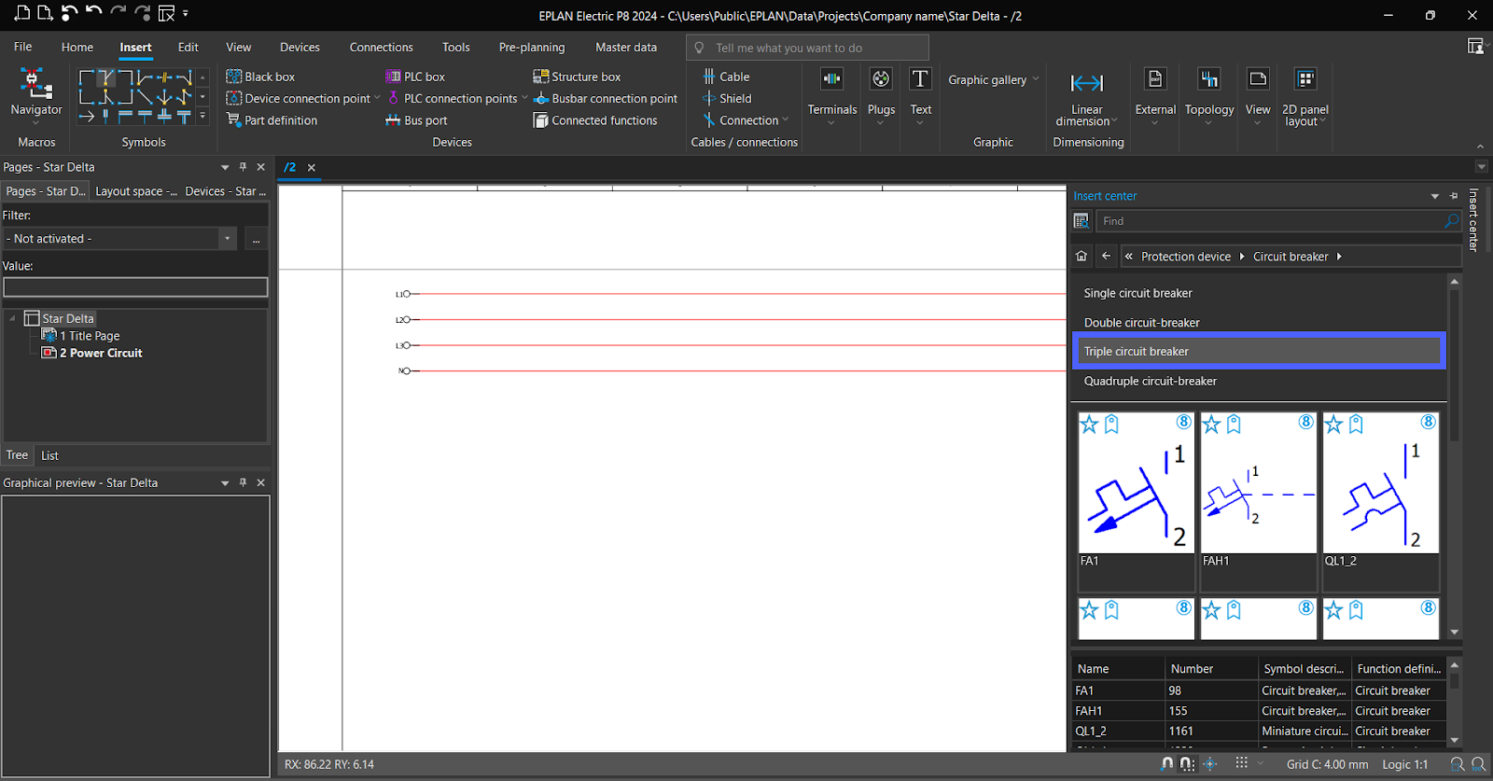1493x781 pixels.
Task: Click in the Insert center Find field
Action: pos(1269,221)
